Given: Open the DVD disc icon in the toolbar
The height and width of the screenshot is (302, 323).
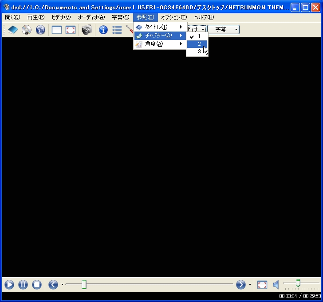Looking at the screenshot, I should tap(27, 30).
